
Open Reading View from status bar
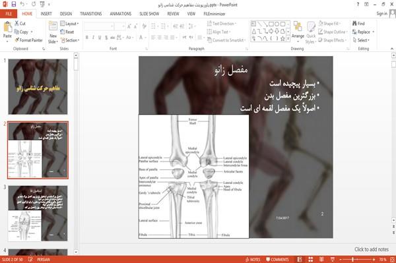tap(321, 260)
